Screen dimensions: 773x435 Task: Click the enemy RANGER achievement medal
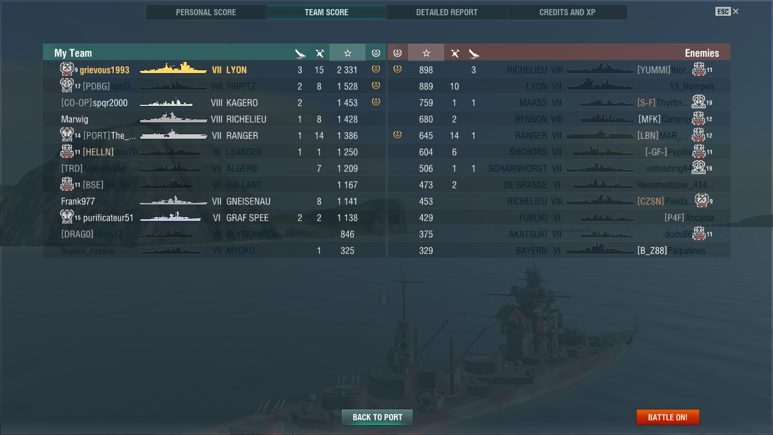[397, 135]
